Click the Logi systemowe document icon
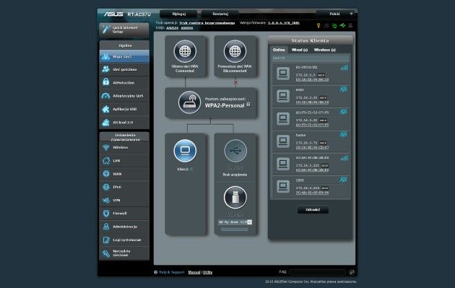The height and width of the screenshot is (288, 455). [x=106, y=240]
